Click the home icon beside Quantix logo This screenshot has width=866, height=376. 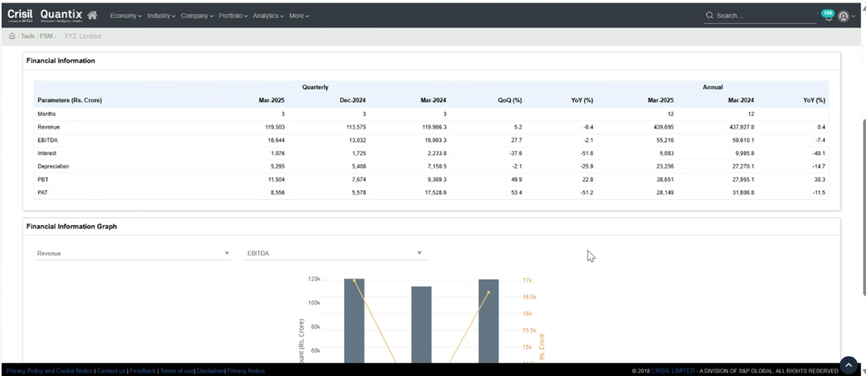pos(93,15)
